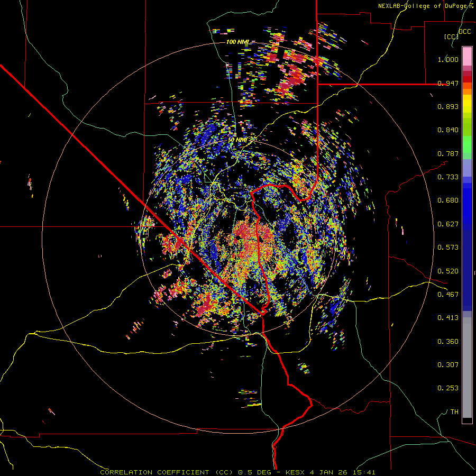Pick the lavender swatch above 0.733
The height and width of the screenshot is (476, 476).
click(467, 168)
